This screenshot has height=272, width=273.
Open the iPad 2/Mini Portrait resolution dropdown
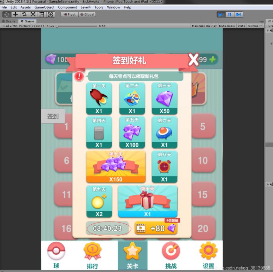(23, 26)
